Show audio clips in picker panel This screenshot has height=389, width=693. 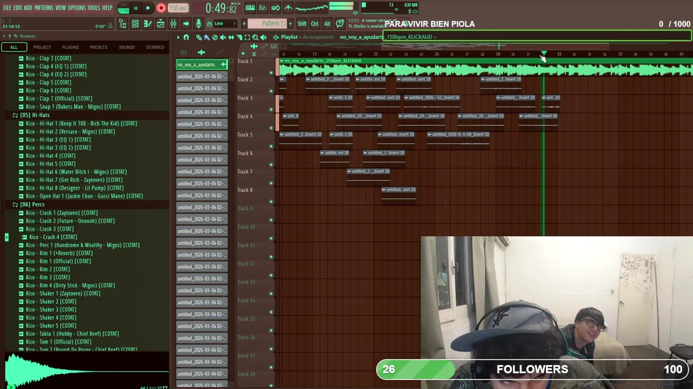point(201,52)
